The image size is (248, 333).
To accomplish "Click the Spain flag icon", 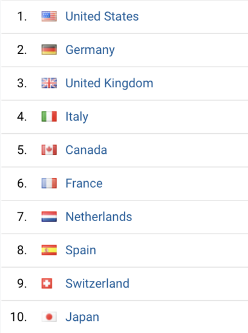I will click(x=49, y=250).
